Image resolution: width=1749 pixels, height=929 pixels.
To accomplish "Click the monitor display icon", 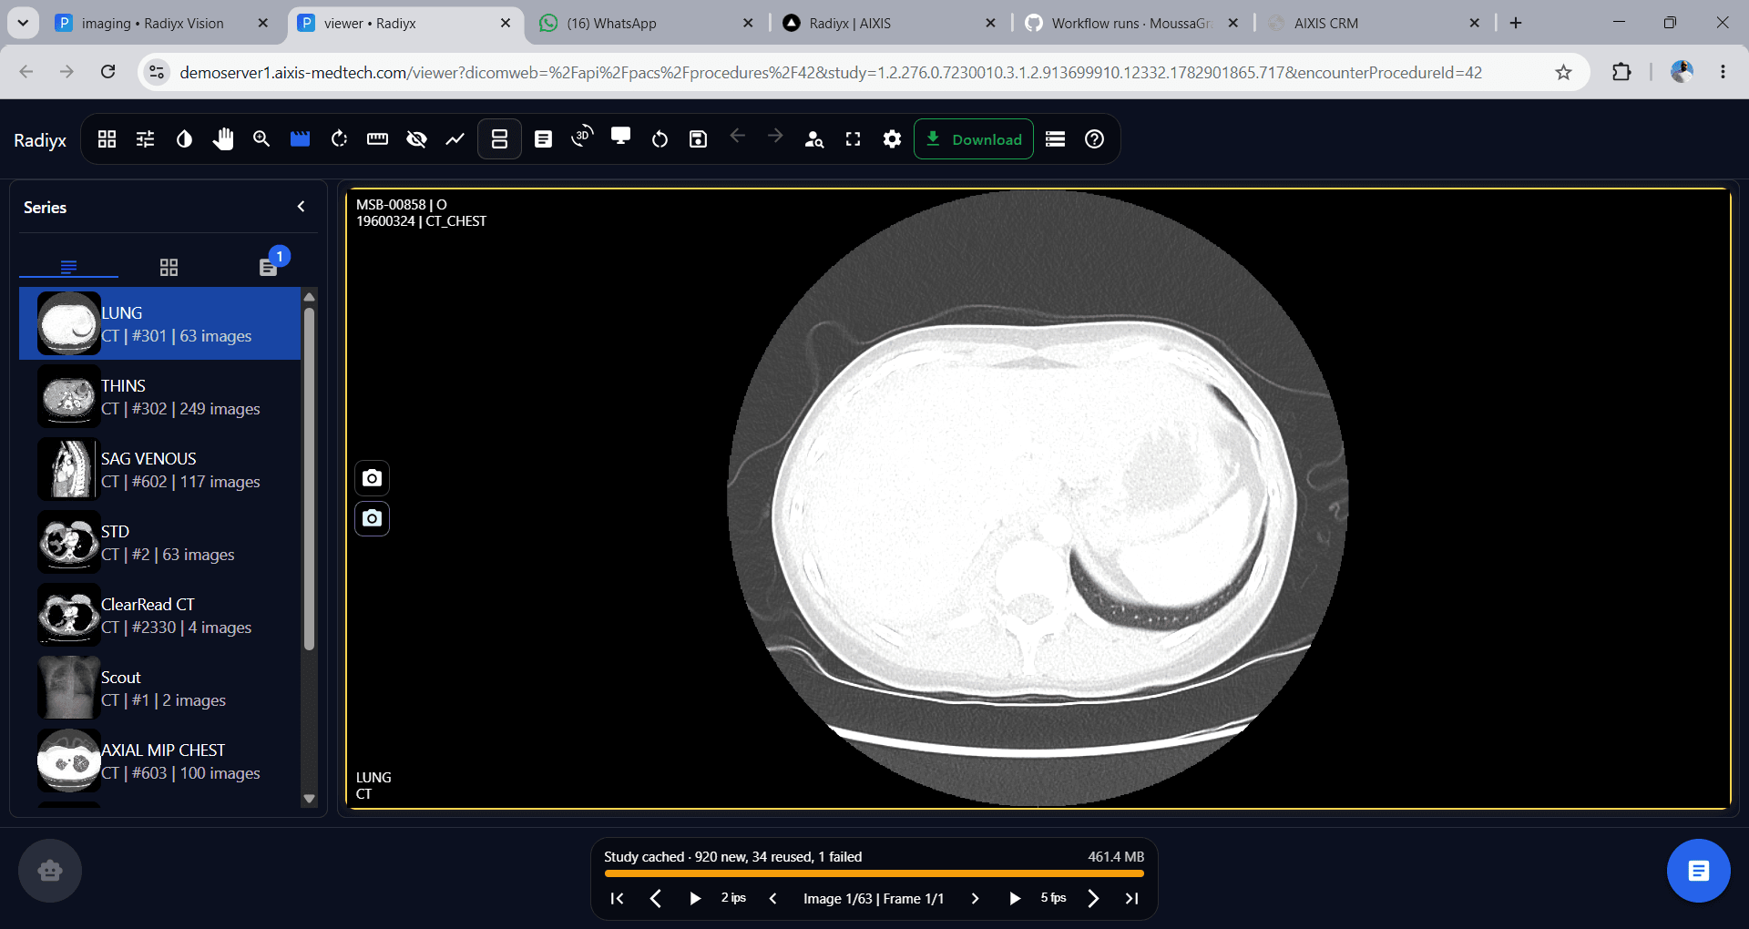I will click(x=620, y=137).
